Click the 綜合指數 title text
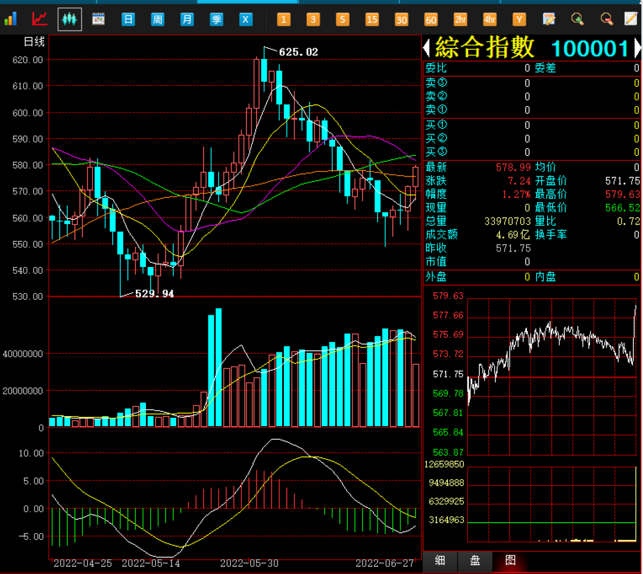 (x=485, y=48)
